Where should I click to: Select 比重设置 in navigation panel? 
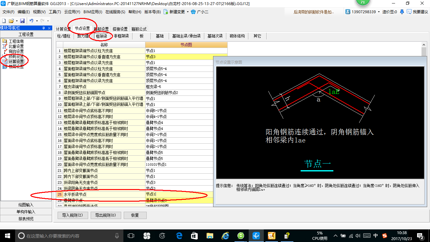16,46
